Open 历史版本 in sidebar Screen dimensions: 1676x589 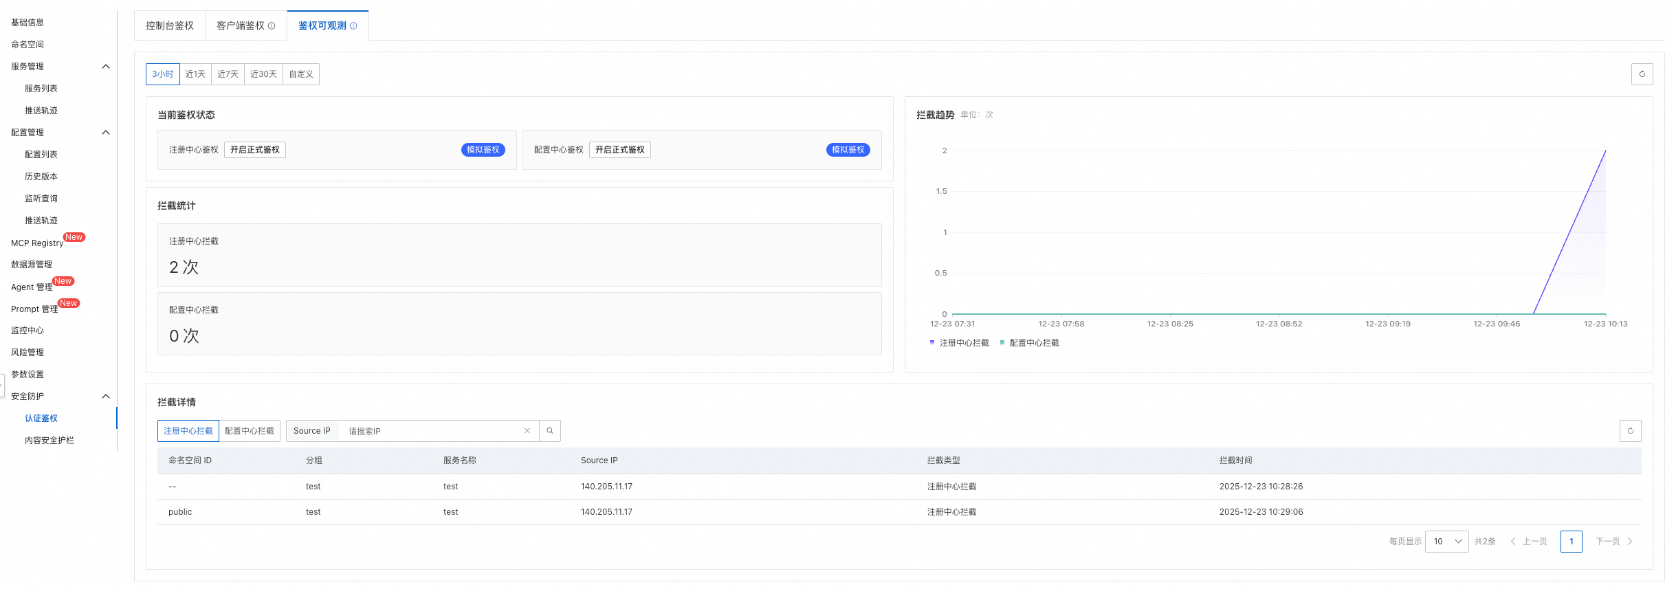point(41,177)
